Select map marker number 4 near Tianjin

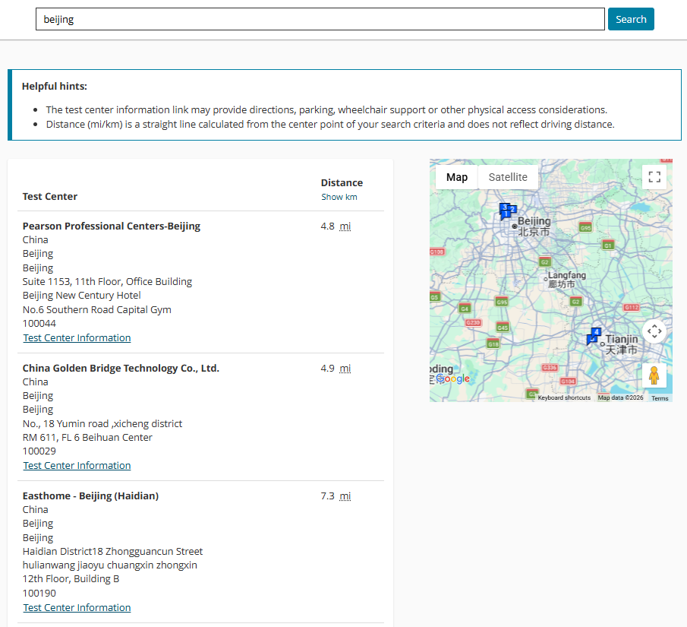pos(597,331)
